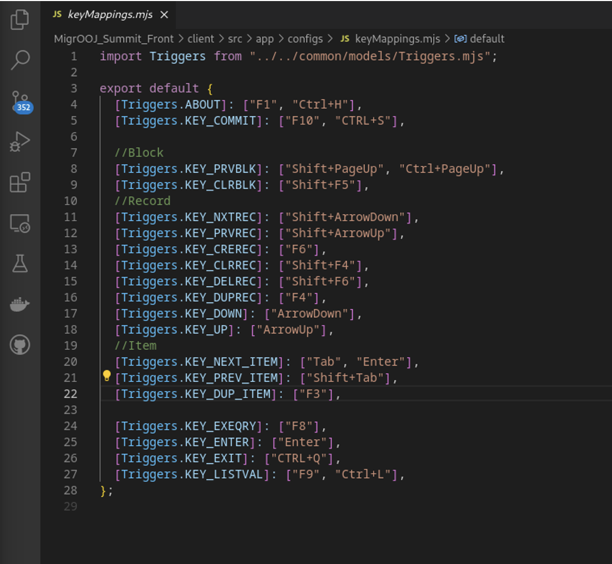The height and width of the screenshot is (564, 612).
Task: Click Triggers.KEY_NXTREC on line 11
Action: click(x=189, y=217)
